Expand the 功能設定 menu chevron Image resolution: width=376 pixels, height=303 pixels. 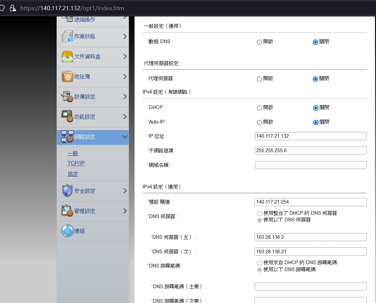[x=125, y=117]
